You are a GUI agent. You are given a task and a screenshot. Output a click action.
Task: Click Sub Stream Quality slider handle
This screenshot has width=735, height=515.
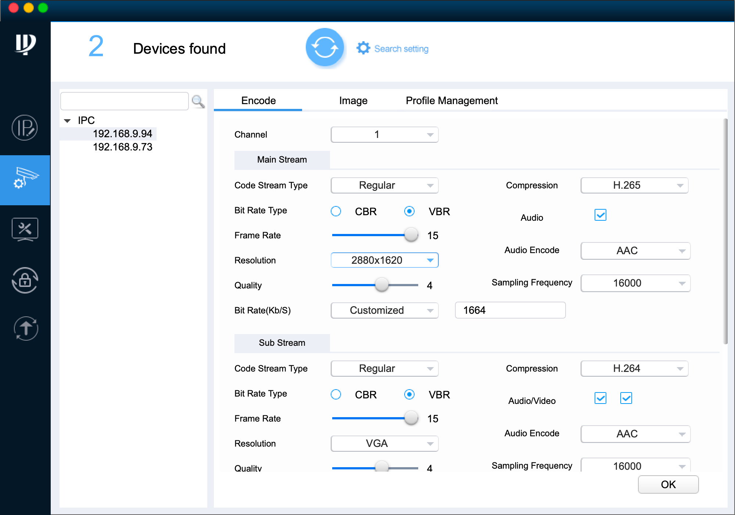[x=382, y=466]
